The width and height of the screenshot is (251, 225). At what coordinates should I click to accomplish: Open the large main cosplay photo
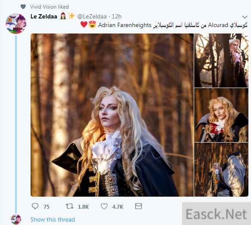pos(112,115)
